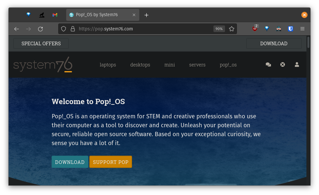Open the laptops menu item
This screenshot has width=319, height=195.
(108, 65)
